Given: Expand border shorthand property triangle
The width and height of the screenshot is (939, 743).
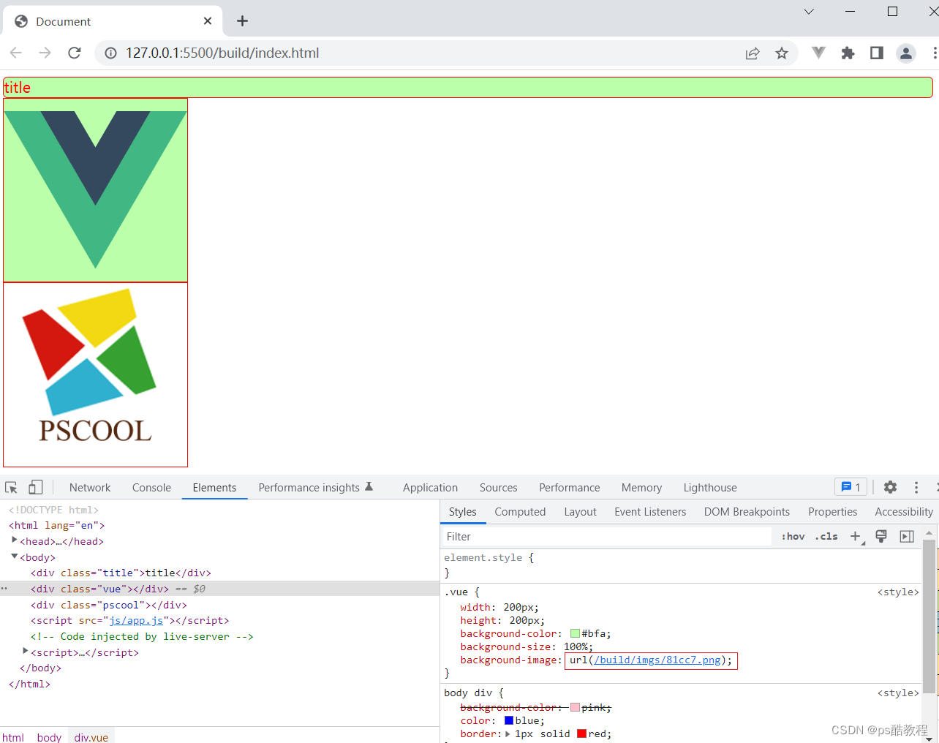Looking at the screenshot, I should (508, 733).
